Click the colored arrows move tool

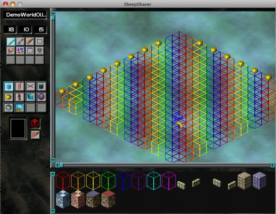(x=20, y=51)
